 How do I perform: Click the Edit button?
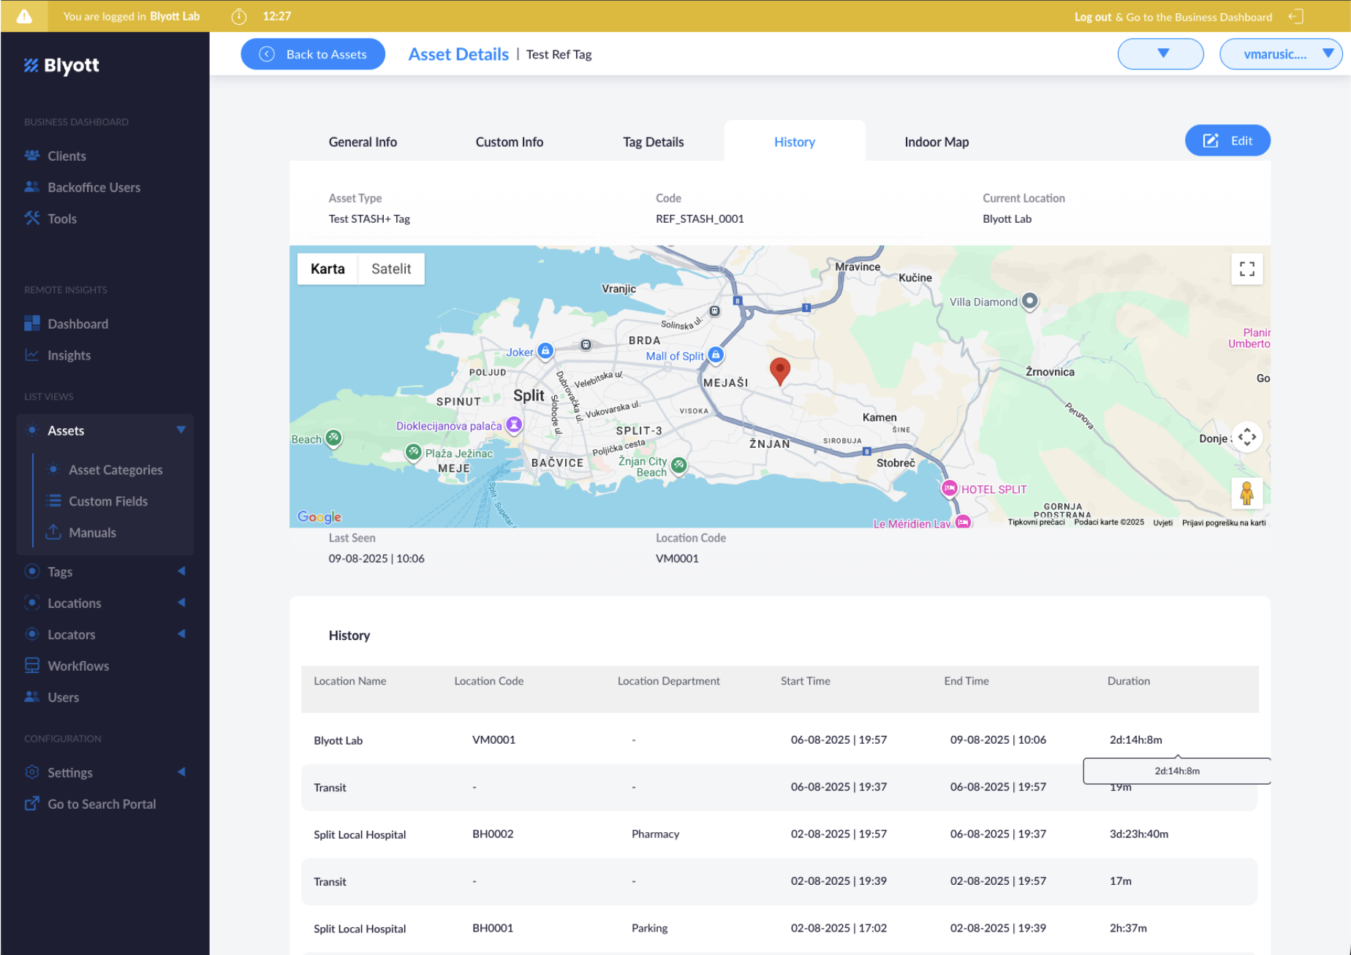click(x=1227, y=140)
